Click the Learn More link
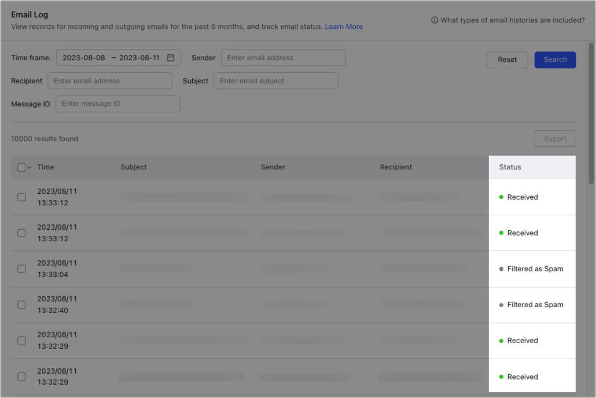596x398 pixels. 344,27
